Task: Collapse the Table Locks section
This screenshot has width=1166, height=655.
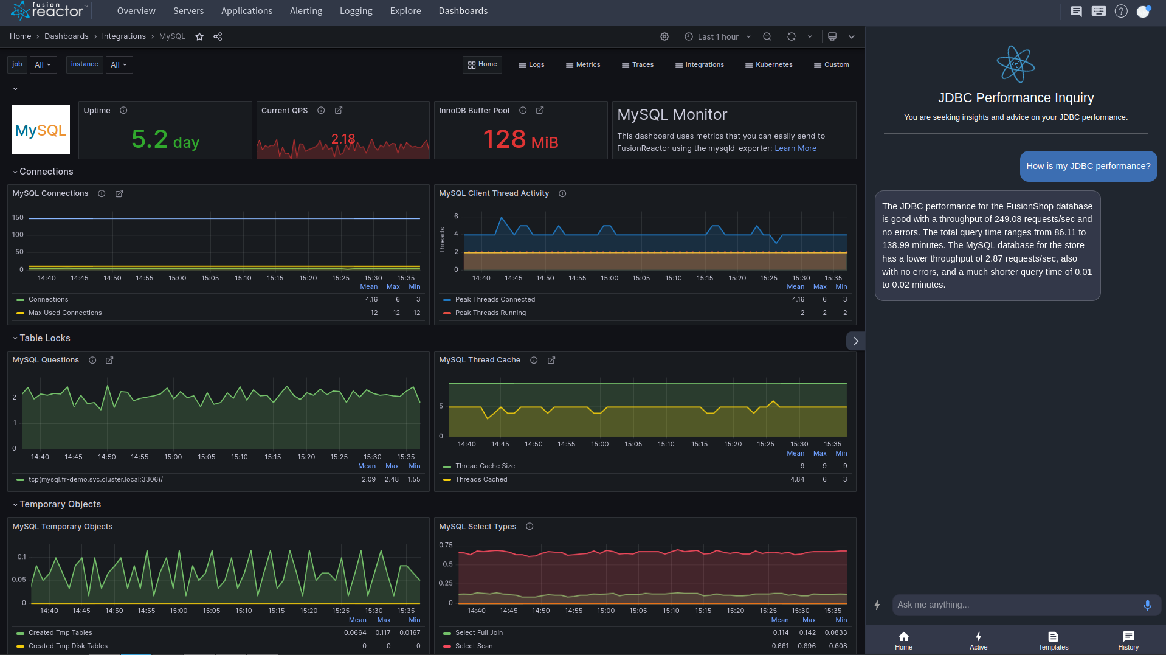Action: click(x=41, y=338)
